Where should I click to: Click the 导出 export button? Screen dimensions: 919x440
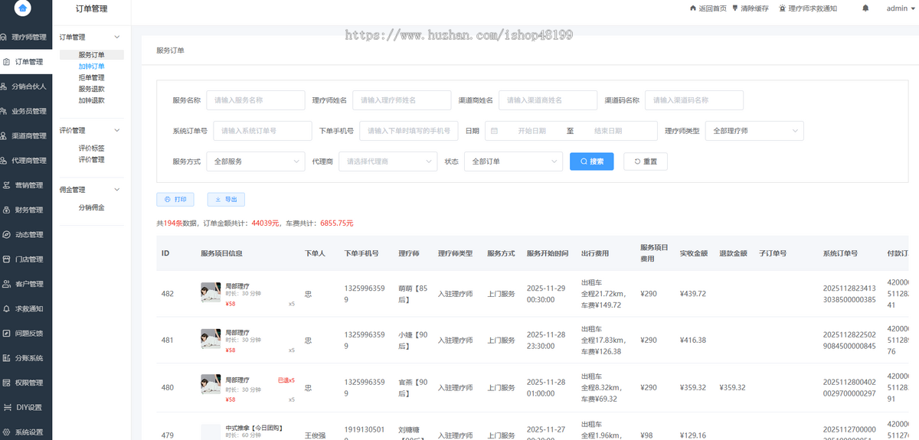[x=226, y=199]
